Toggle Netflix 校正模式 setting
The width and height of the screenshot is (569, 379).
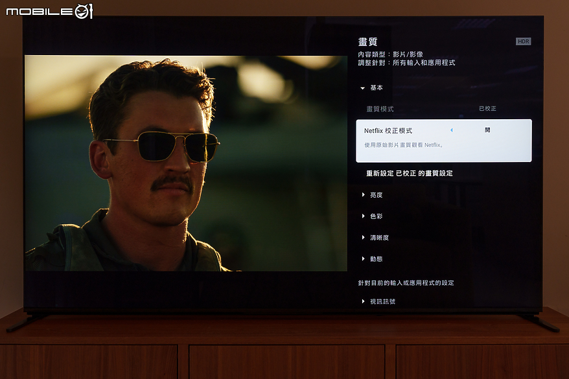pyautogui.click(x=443, y=141)
